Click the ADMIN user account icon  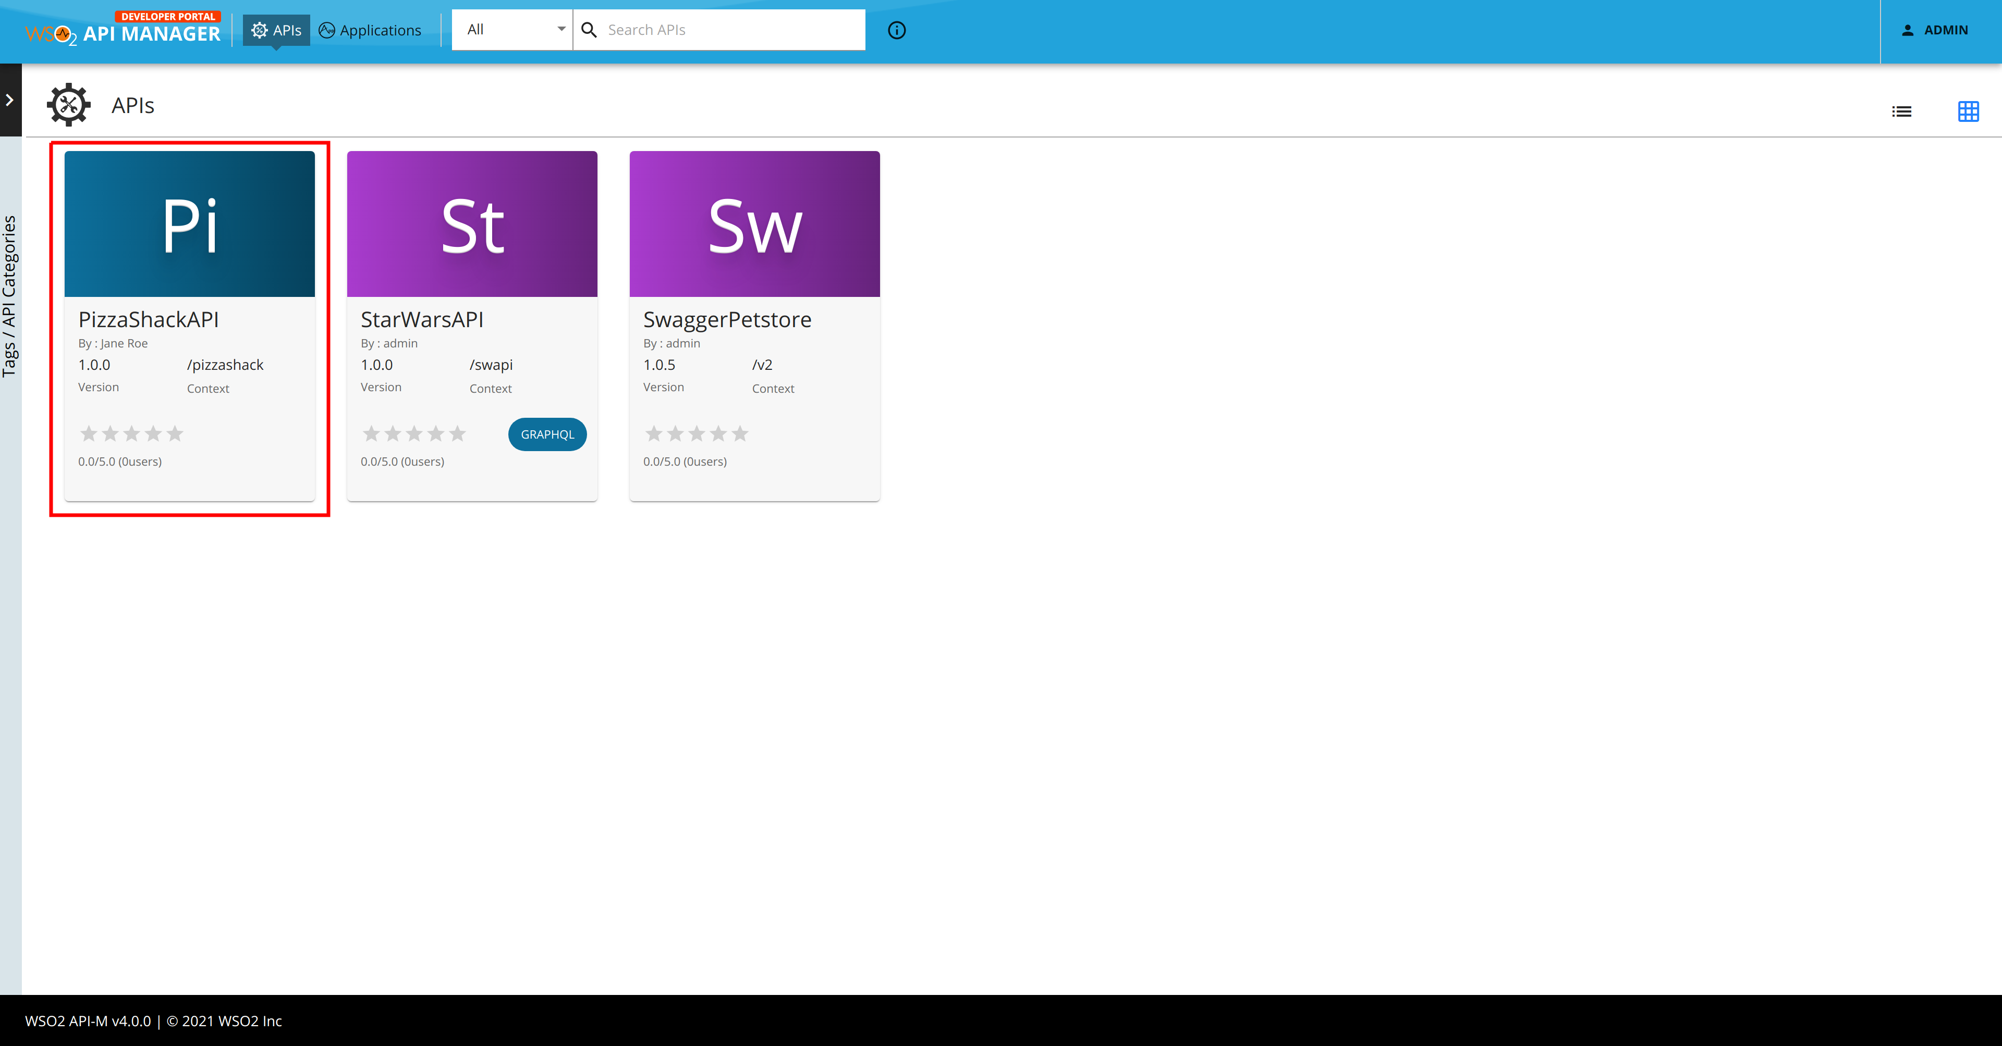pyautogui.click(x=1909, y=30)
